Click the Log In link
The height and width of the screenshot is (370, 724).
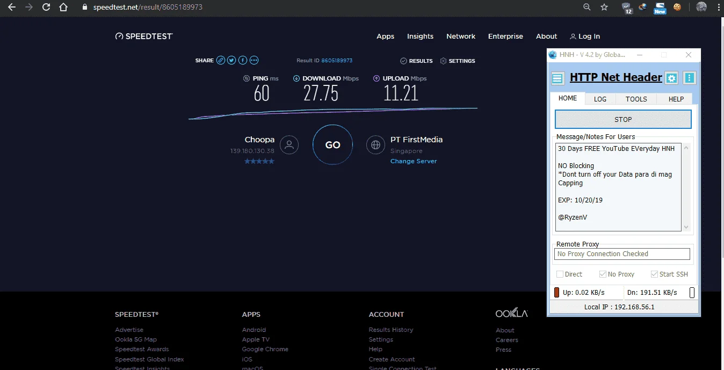point(585,37)
